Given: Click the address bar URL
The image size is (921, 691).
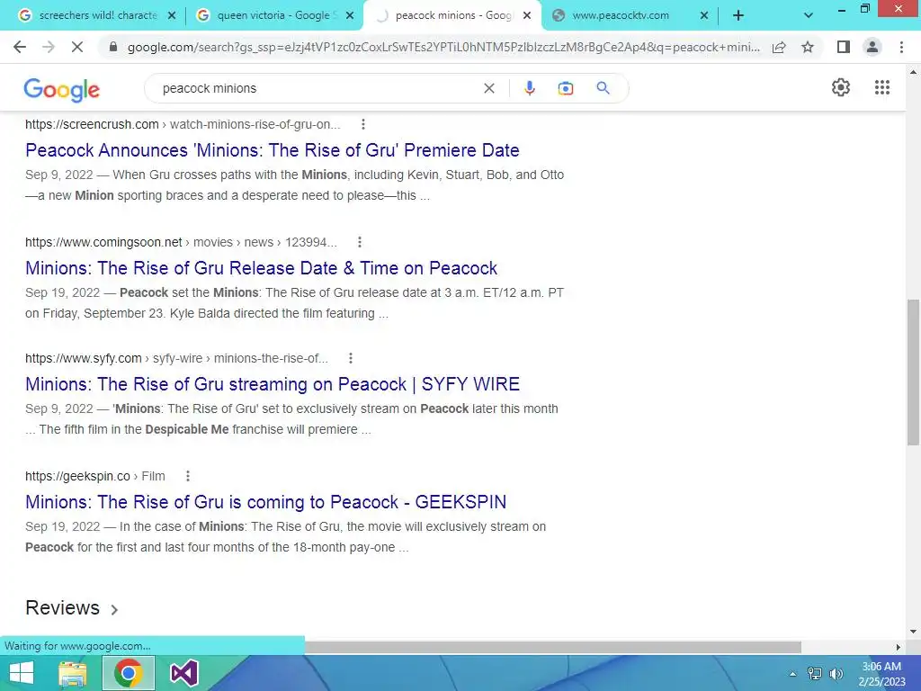Looking at the screenshot, I should [x=443, y=47].
